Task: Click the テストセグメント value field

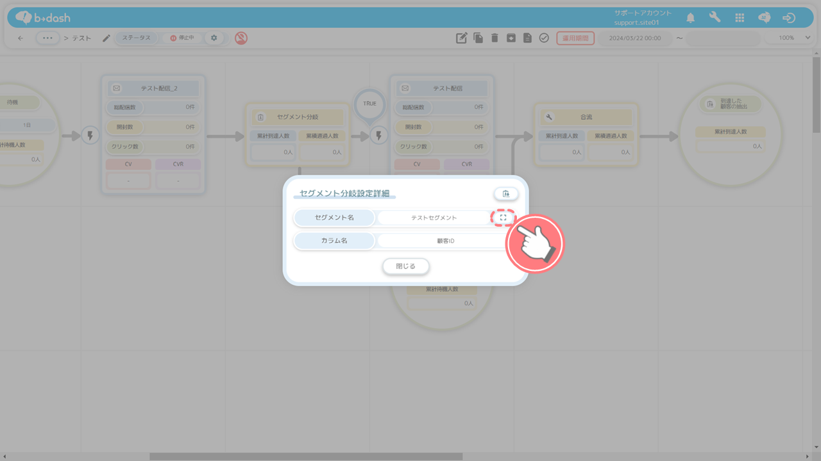Action: 434,218
